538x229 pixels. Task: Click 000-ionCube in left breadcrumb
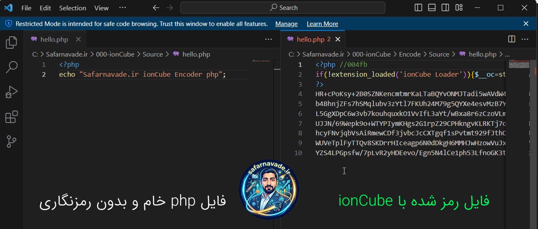coord(115,54)
